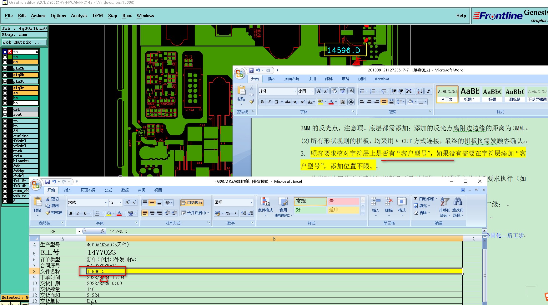Switch to the Word 页面布局 tab
The width and height of the screenshot is (548, 305).
[x=292, y=79]
